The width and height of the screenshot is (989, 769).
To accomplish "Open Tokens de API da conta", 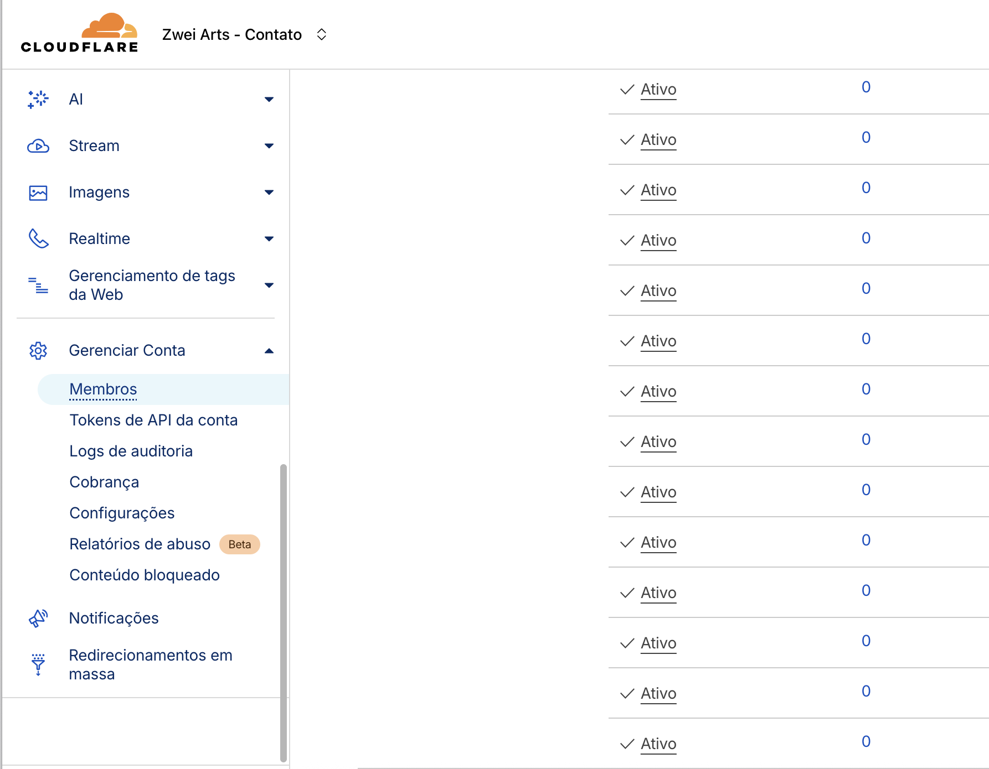I will 153,420.
